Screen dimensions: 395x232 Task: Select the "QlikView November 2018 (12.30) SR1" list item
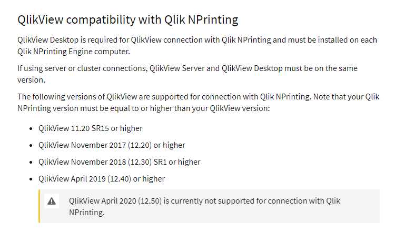pos(119,162)
